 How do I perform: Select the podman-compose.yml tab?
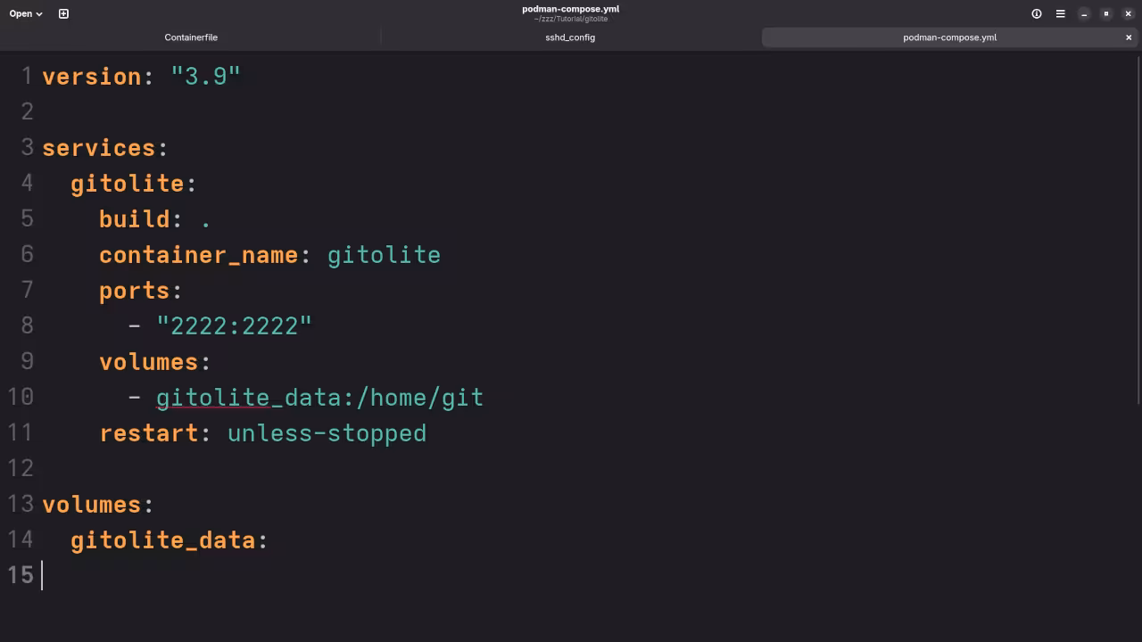coord(949,37)
